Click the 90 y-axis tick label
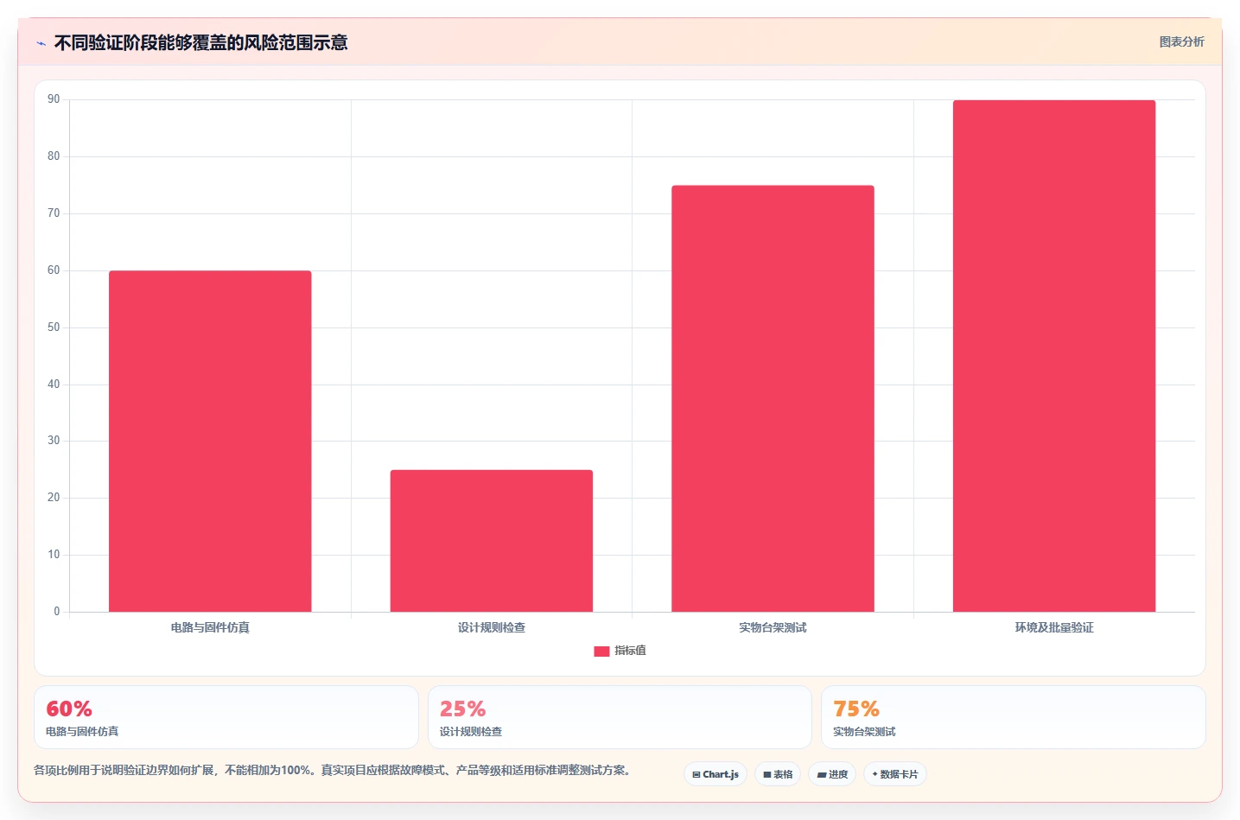 pos(54,99)
